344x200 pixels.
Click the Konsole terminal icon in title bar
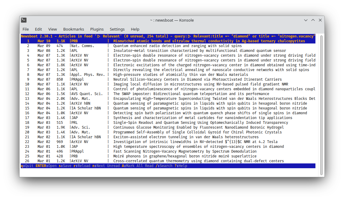click(24, 20)
